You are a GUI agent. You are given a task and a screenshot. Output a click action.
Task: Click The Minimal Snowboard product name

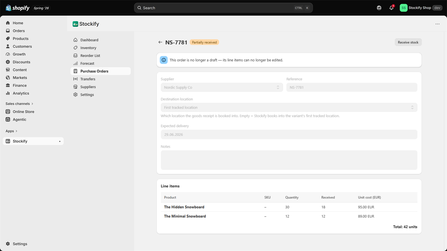coord(185,216)
